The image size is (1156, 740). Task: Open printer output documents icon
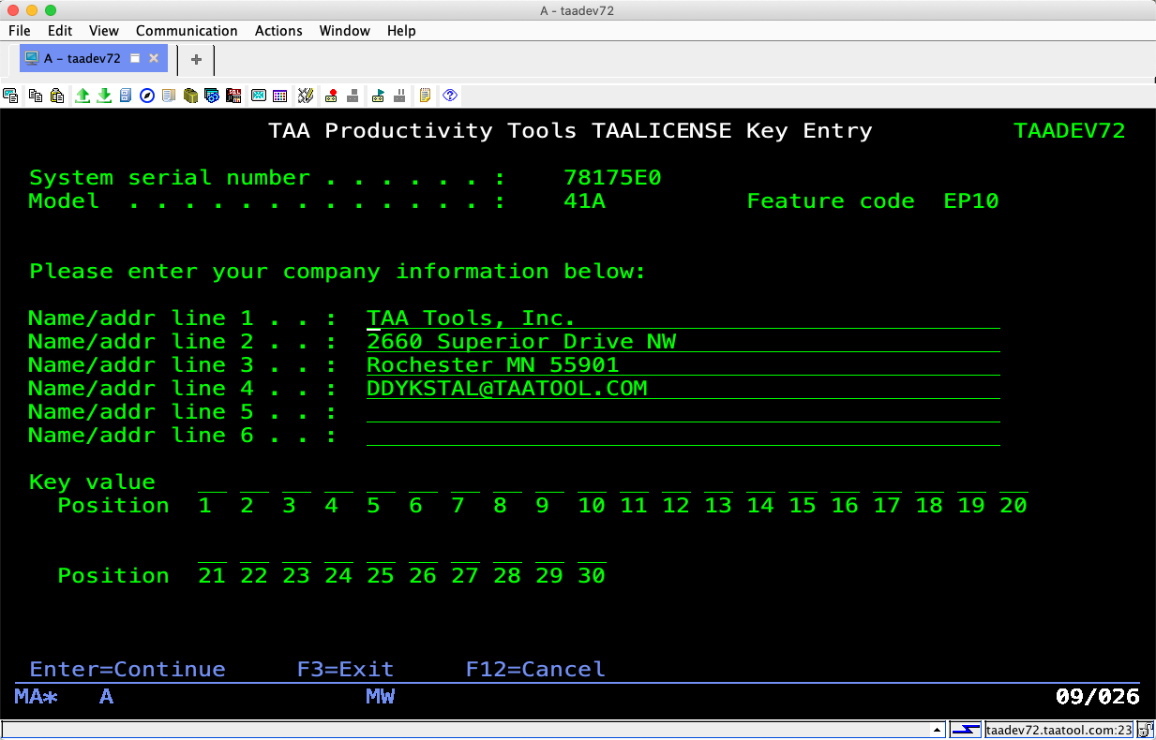169,96
